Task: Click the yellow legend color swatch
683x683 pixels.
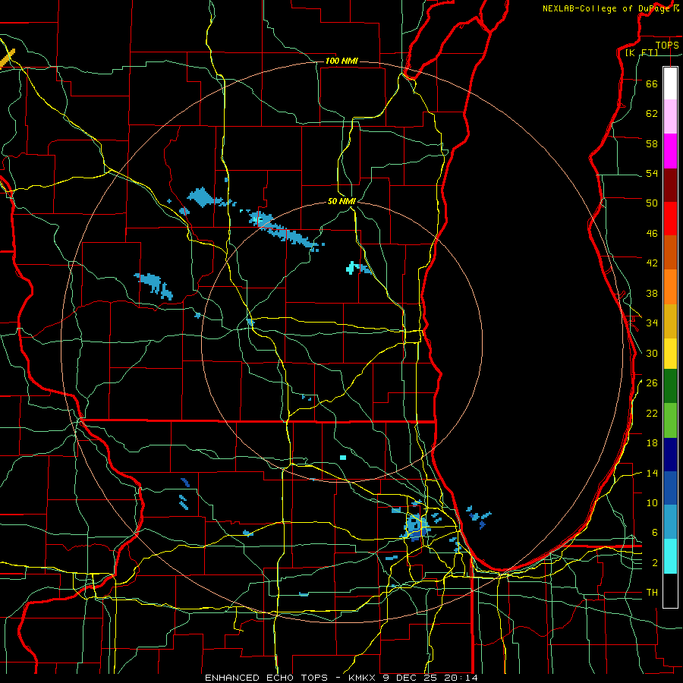Action: pos(670,354)
